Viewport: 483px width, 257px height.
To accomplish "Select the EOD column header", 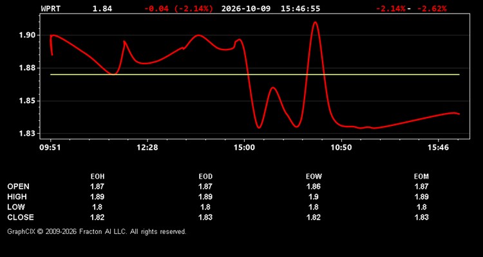I will (x=205, y=177).
